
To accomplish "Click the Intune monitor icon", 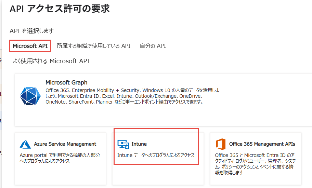I will tap(122, 144).
